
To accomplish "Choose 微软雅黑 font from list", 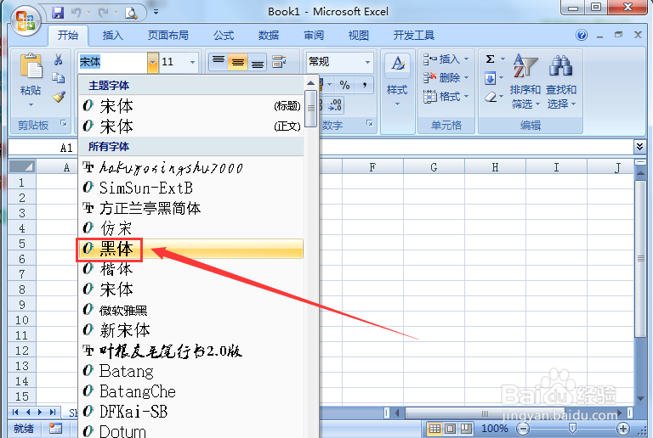I will (x=191, y=310).
